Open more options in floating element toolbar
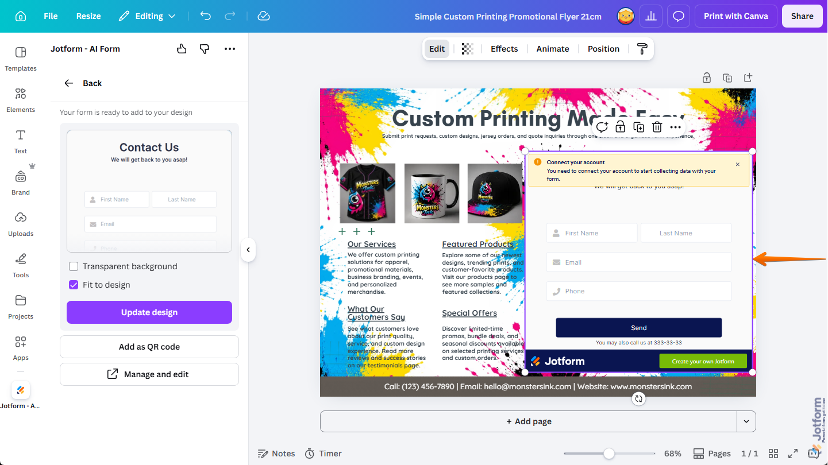Image resolution: width=828 pixels, height=465 pixels. 676,127
